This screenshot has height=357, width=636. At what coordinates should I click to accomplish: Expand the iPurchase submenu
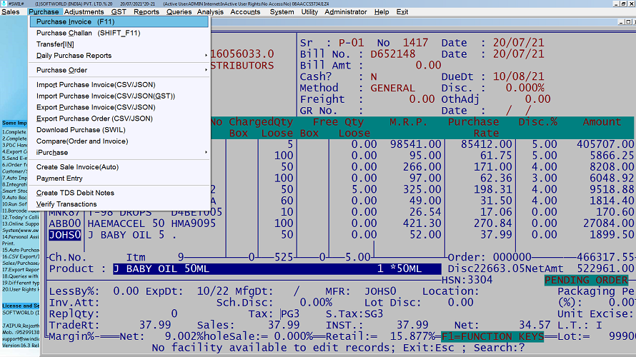coord(52,153)
